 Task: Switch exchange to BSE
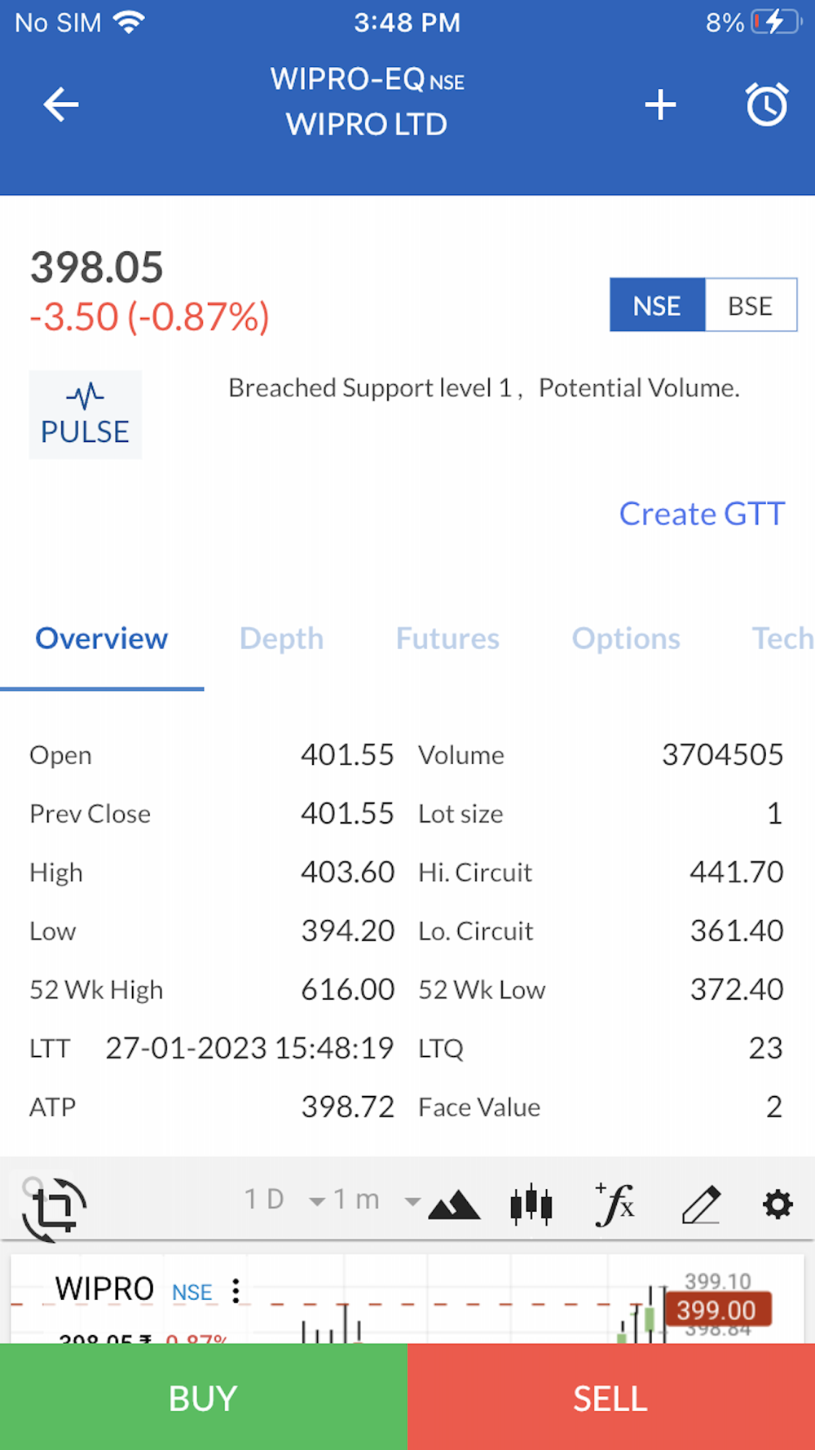[750, 306]
